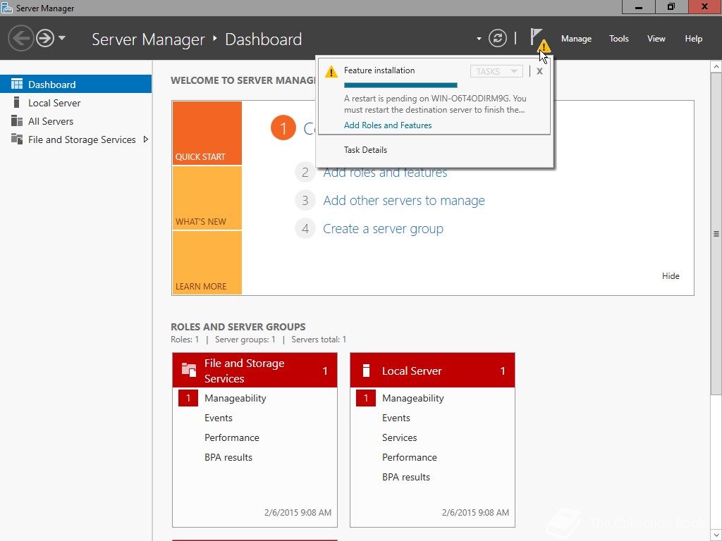Open Services in Local Server tile
The image size is (722, 541).
[400, 438]
